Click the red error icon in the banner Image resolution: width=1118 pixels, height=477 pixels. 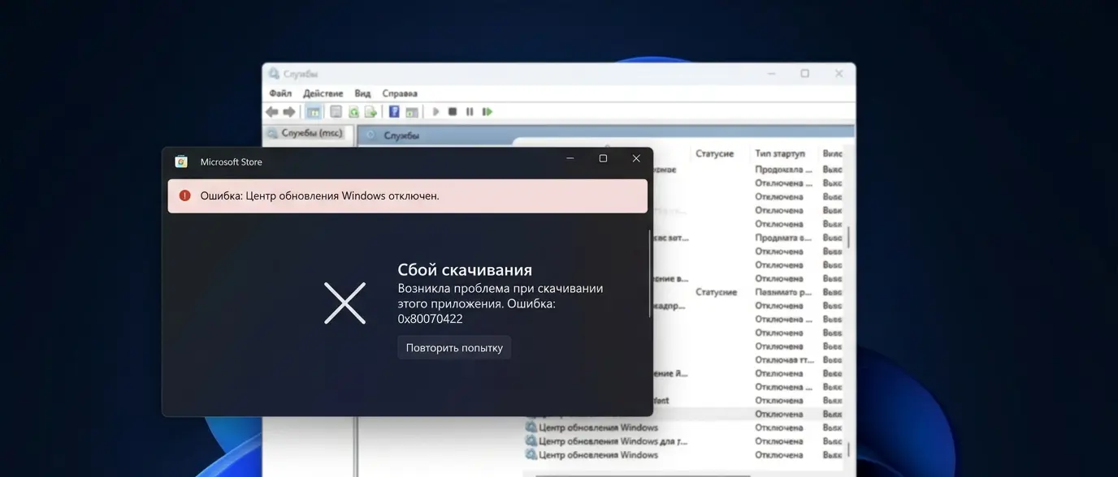tap(185, 196)
